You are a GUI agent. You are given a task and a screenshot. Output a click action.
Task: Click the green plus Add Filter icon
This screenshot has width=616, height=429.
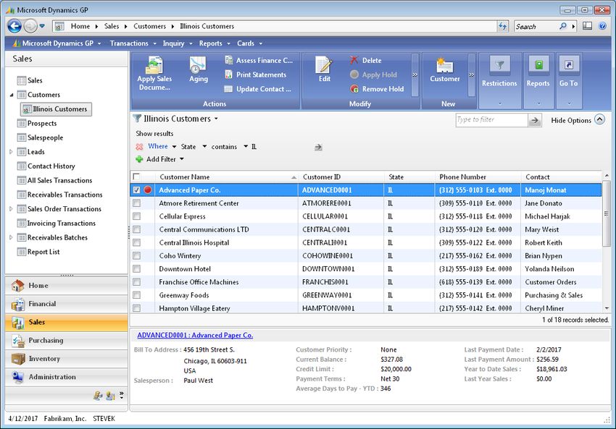(x=139, y=159)
